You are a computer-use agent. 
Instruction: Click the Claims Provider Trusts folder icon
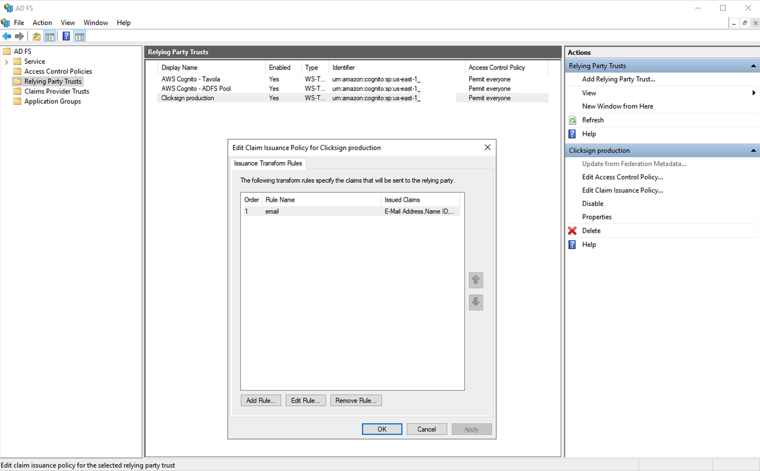[x=17, y=91]
